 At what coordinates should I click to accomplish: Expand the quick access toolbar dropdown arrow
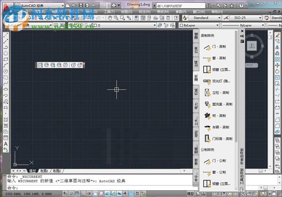point(119,5)
